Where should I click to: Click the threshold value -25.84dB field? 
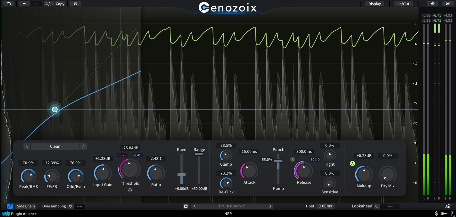click(x=130, y=148)
